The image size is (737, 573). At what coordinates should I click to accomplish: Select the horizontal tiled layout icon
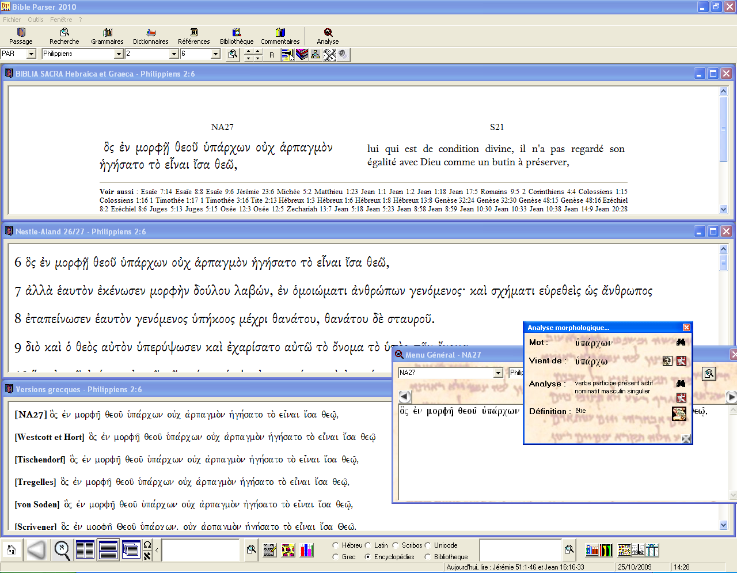pyautogui.click(x=108, y=550)
